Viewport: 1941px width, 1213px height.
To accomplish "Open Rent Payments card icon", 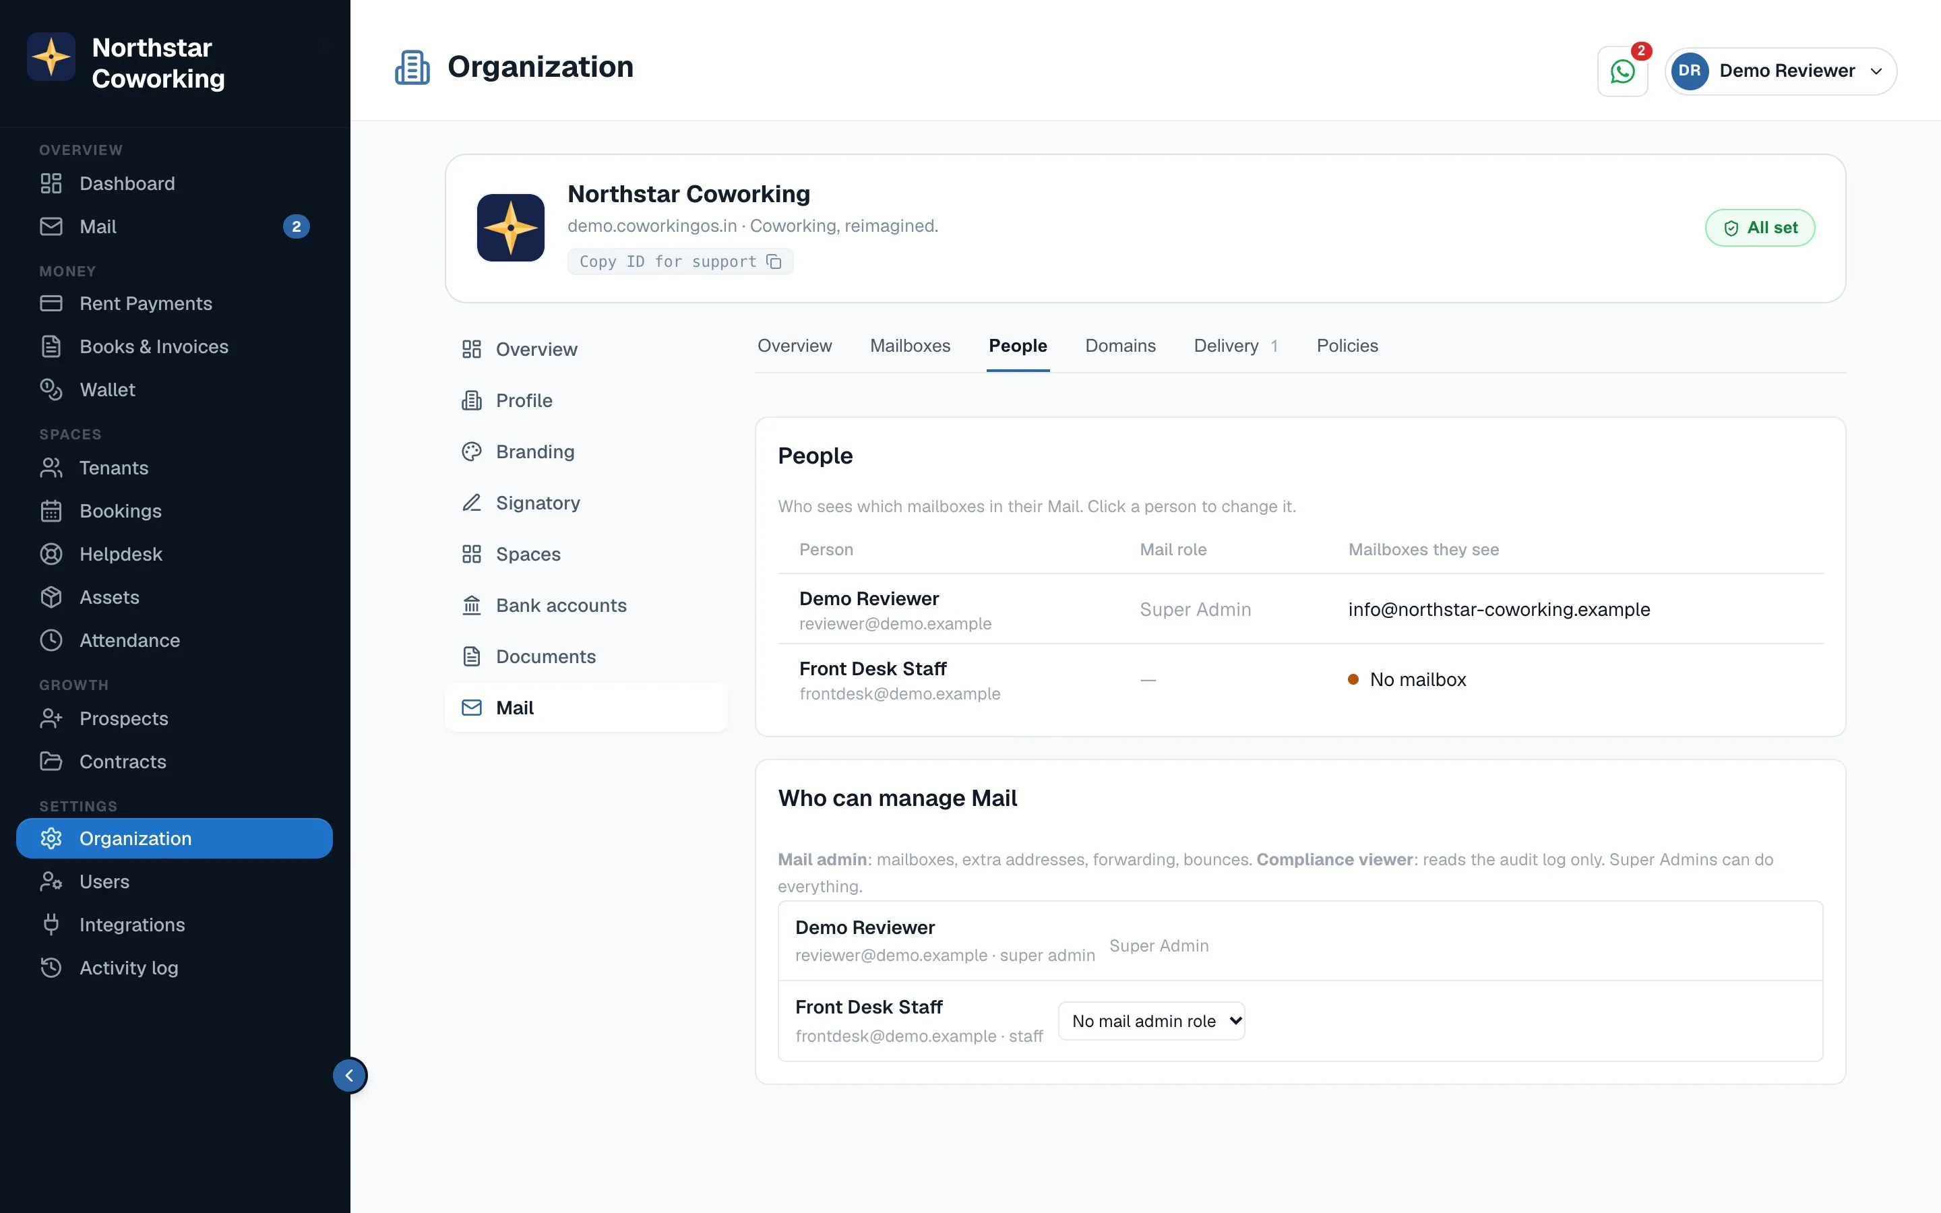I will coord(51,303).
